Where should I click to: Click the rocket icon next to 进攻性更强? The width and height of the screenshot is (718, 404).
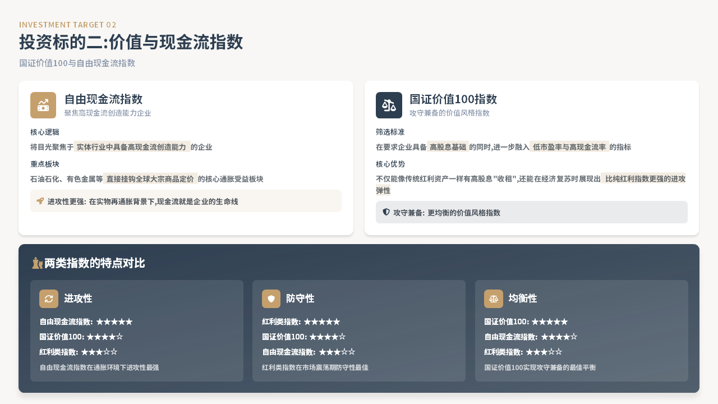pyautogui.click(x=40, y=201)
